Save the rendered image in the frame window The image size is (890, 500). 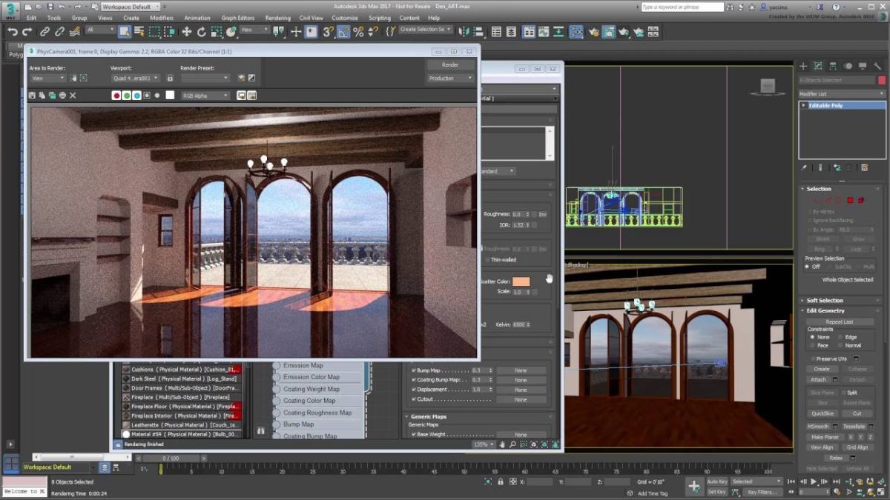click(31, 96)
